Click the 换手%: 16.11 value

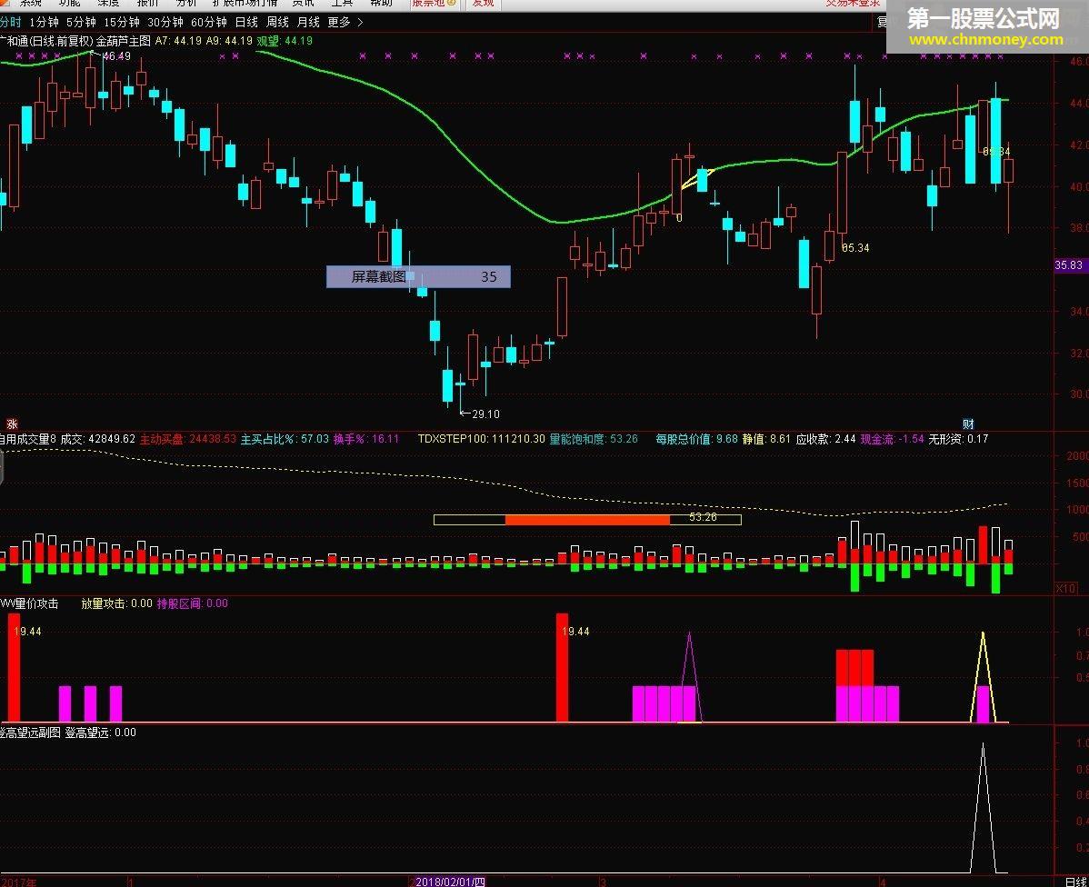point(366,439)
